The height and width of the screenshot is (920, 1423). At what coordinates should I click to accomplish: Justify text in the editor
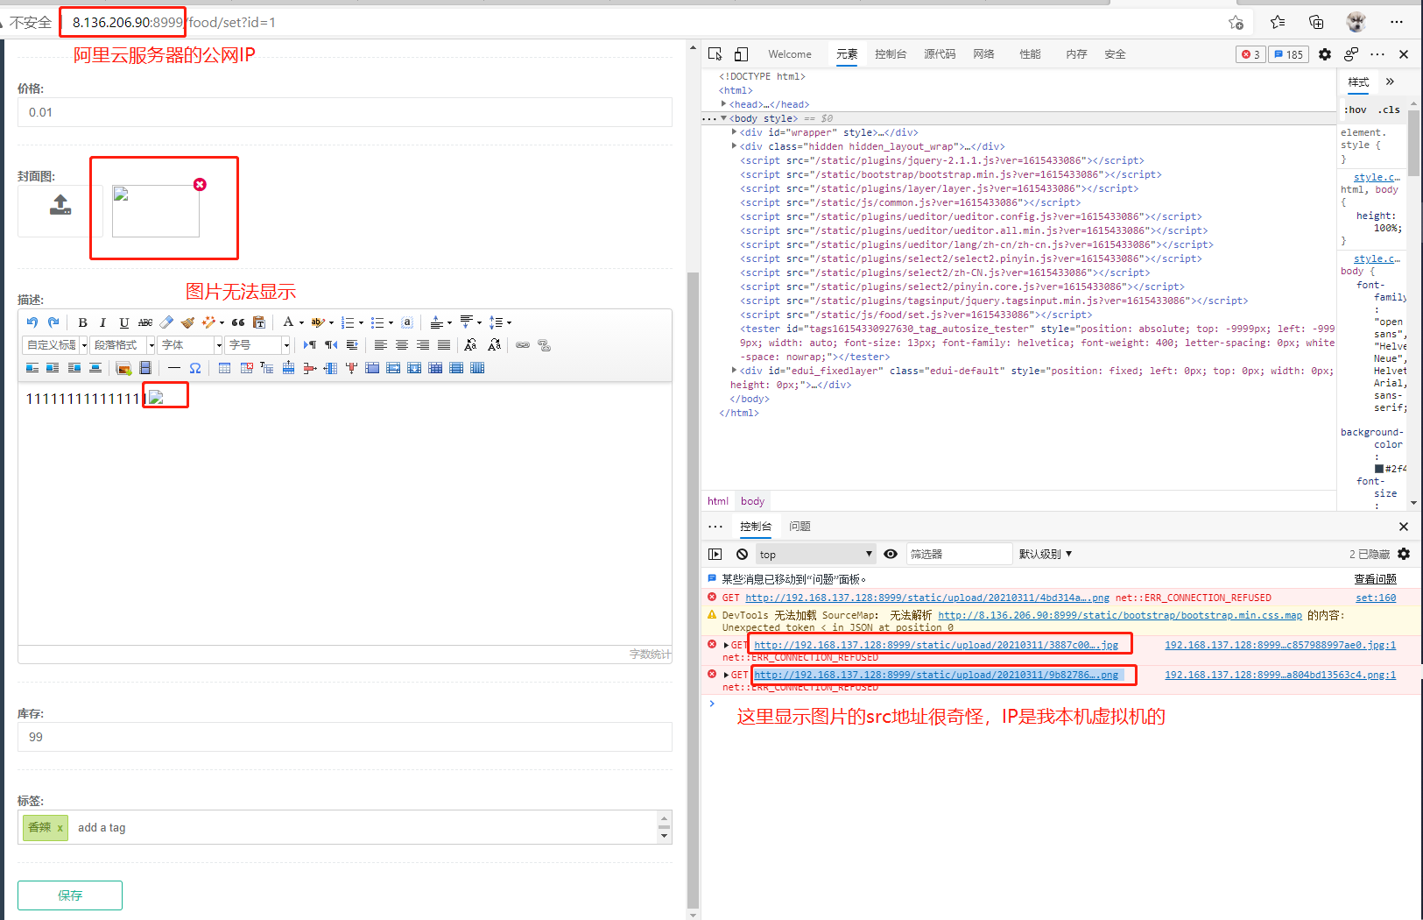444,345
